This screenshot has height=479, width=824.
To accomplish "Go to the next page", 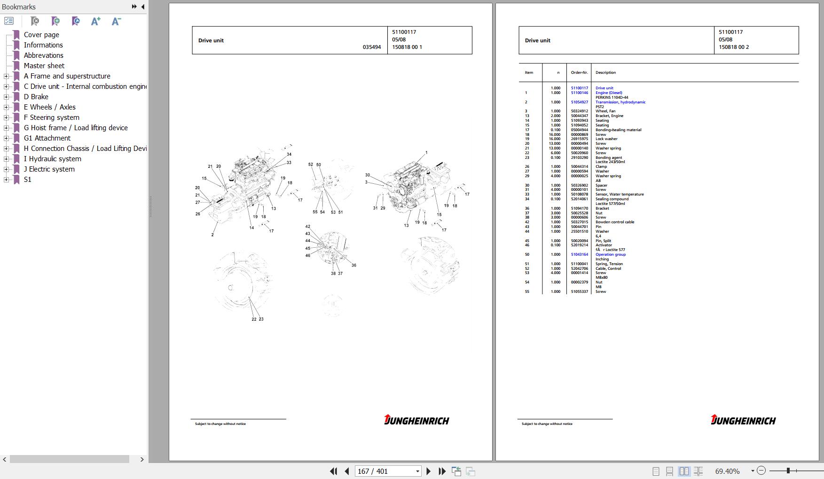I will tap(428, 471).
